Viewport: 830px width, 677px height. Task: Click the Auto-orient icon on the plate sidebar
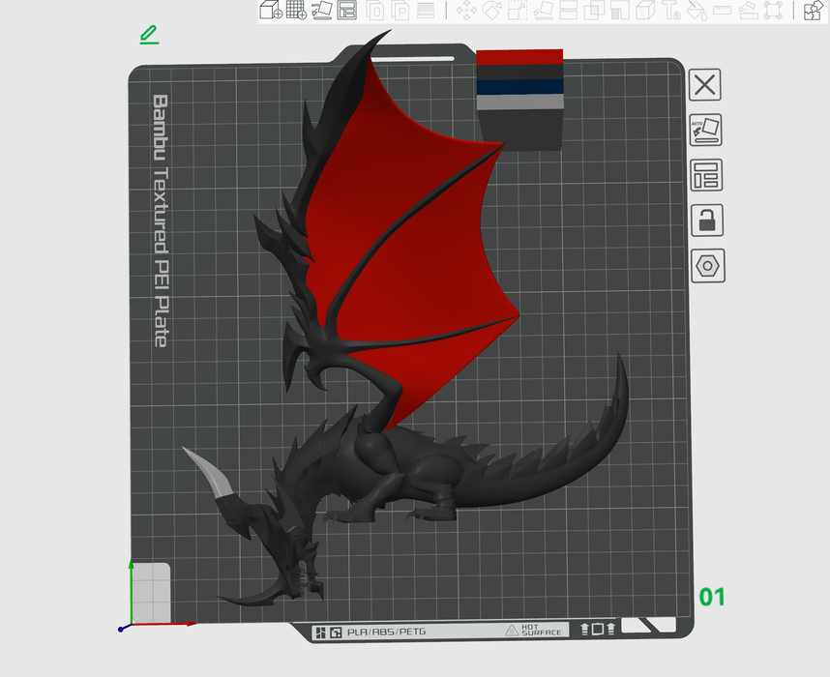(705, 131)
